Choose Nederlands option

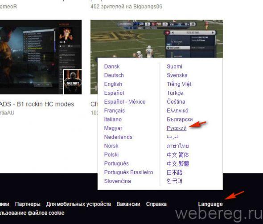click(118, 137)
